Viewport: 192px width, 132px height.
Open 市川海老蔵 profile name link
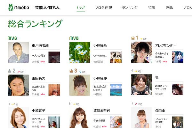tap(40, 45)
